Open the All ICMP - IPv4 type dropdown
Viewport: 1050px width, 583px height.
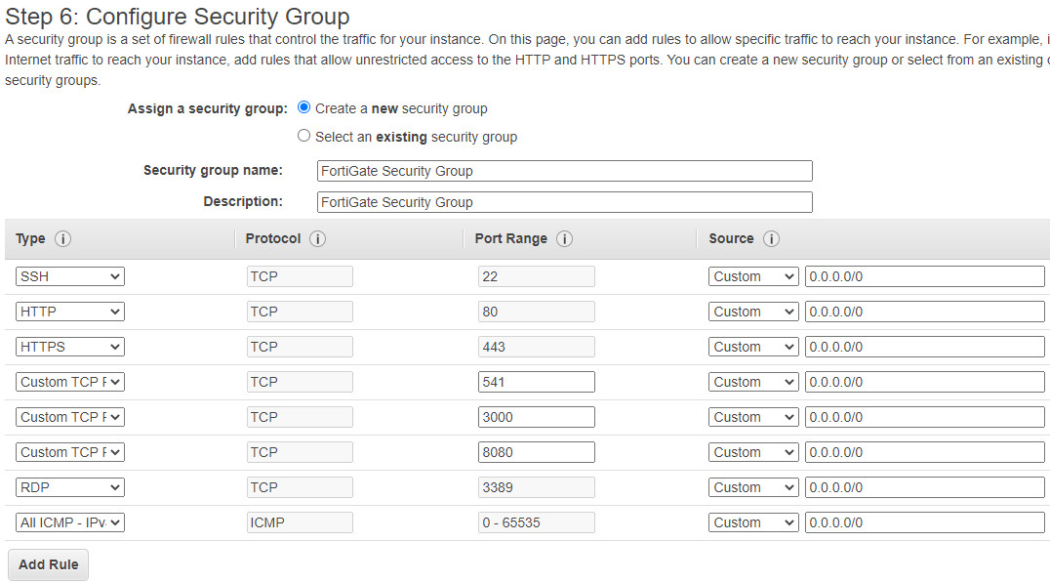click(x=70, y=522)
